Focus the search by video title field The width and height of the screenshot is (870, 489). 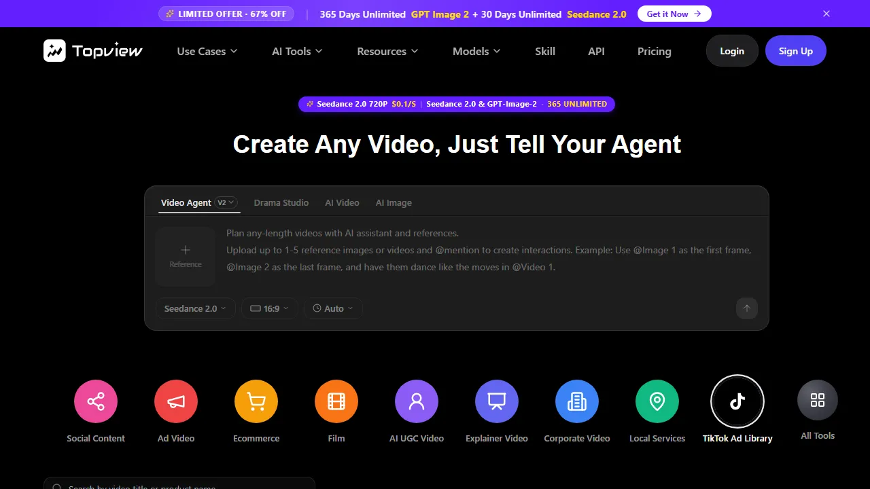179,484
